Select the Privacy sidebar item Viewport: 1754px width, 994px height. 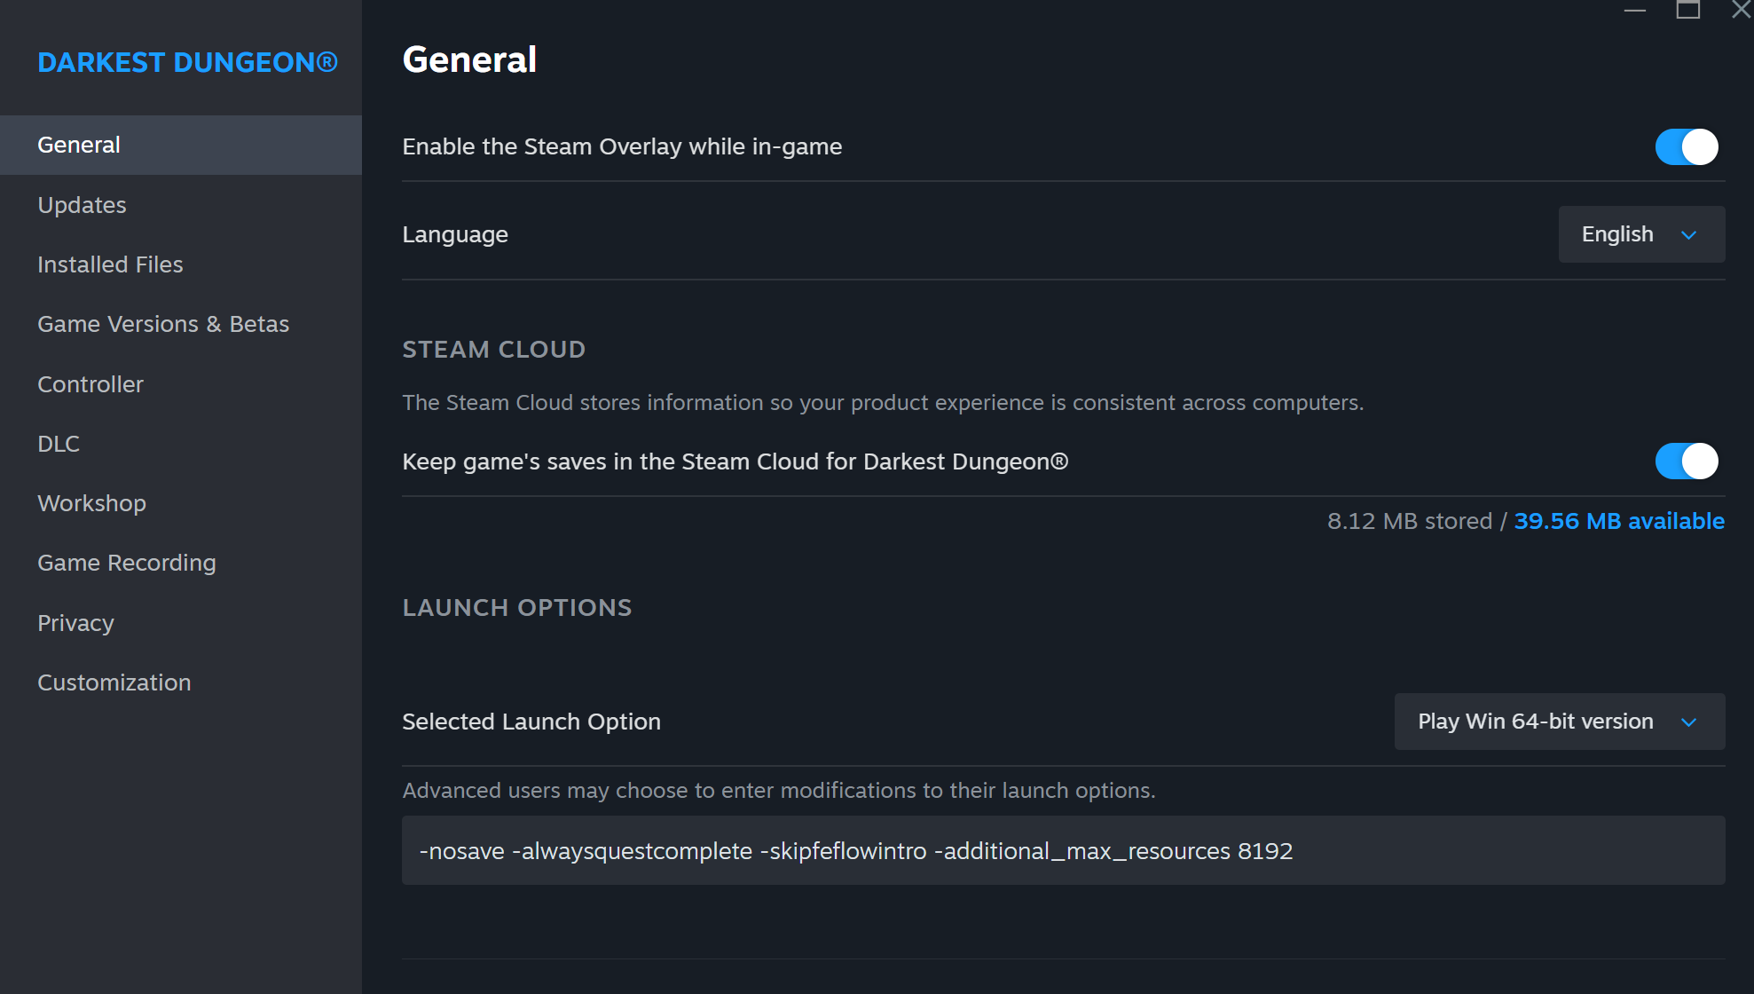click(75, 623)
